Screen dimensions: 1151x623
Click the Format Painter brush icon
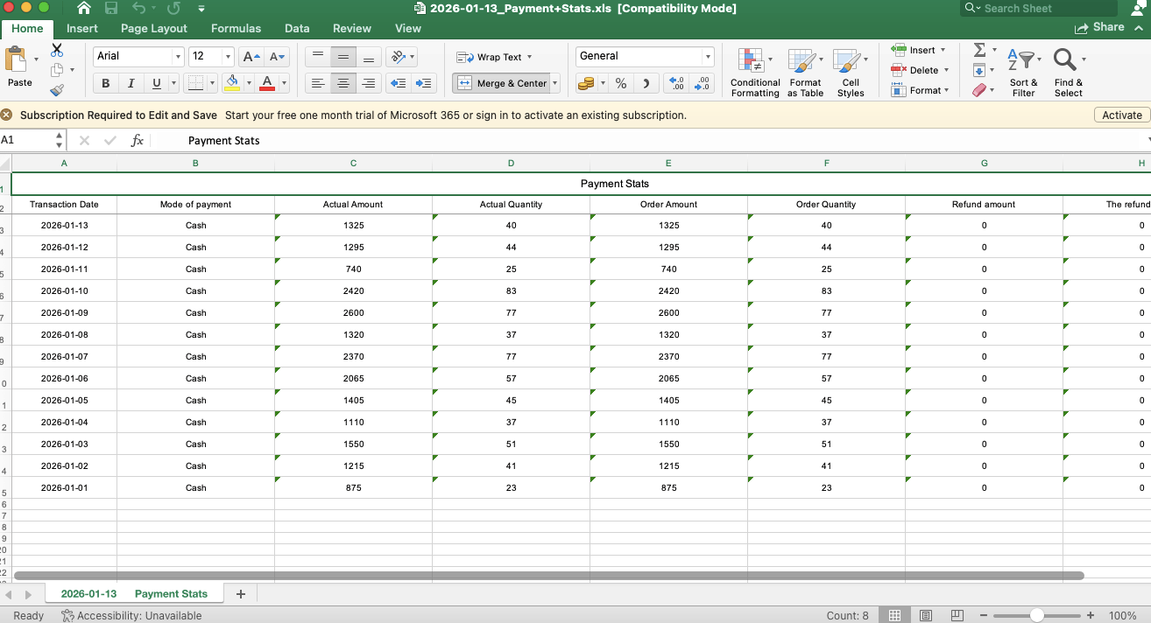(x=57, y=89)
